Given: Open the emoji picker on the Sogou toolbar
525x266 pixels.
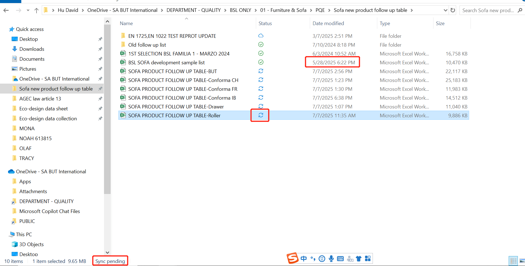Looking at the screenshot, I should click(x=322, y=259).
